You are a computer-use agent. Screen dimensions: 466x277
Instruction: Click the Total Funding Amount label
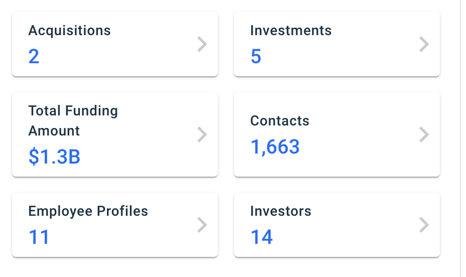(x=73, y=120)
